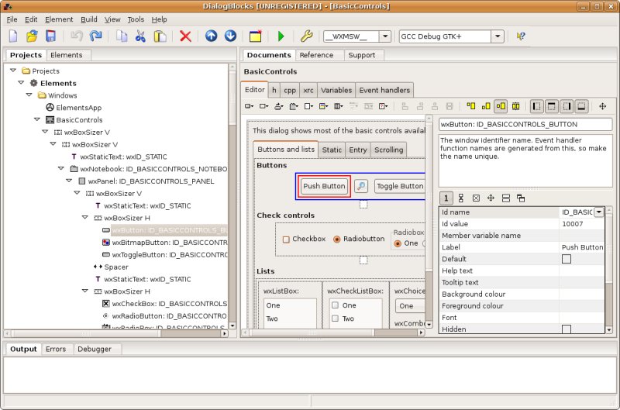Click the wrench settings icon

306,36
